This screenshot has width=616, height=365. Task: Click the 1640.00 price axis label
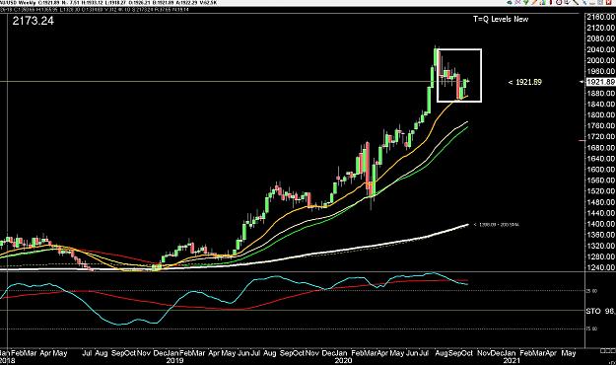tap(600, 159)
